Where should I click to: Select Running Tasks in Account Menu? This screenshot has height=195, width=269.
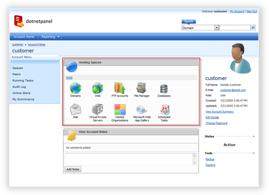[23, 81]
